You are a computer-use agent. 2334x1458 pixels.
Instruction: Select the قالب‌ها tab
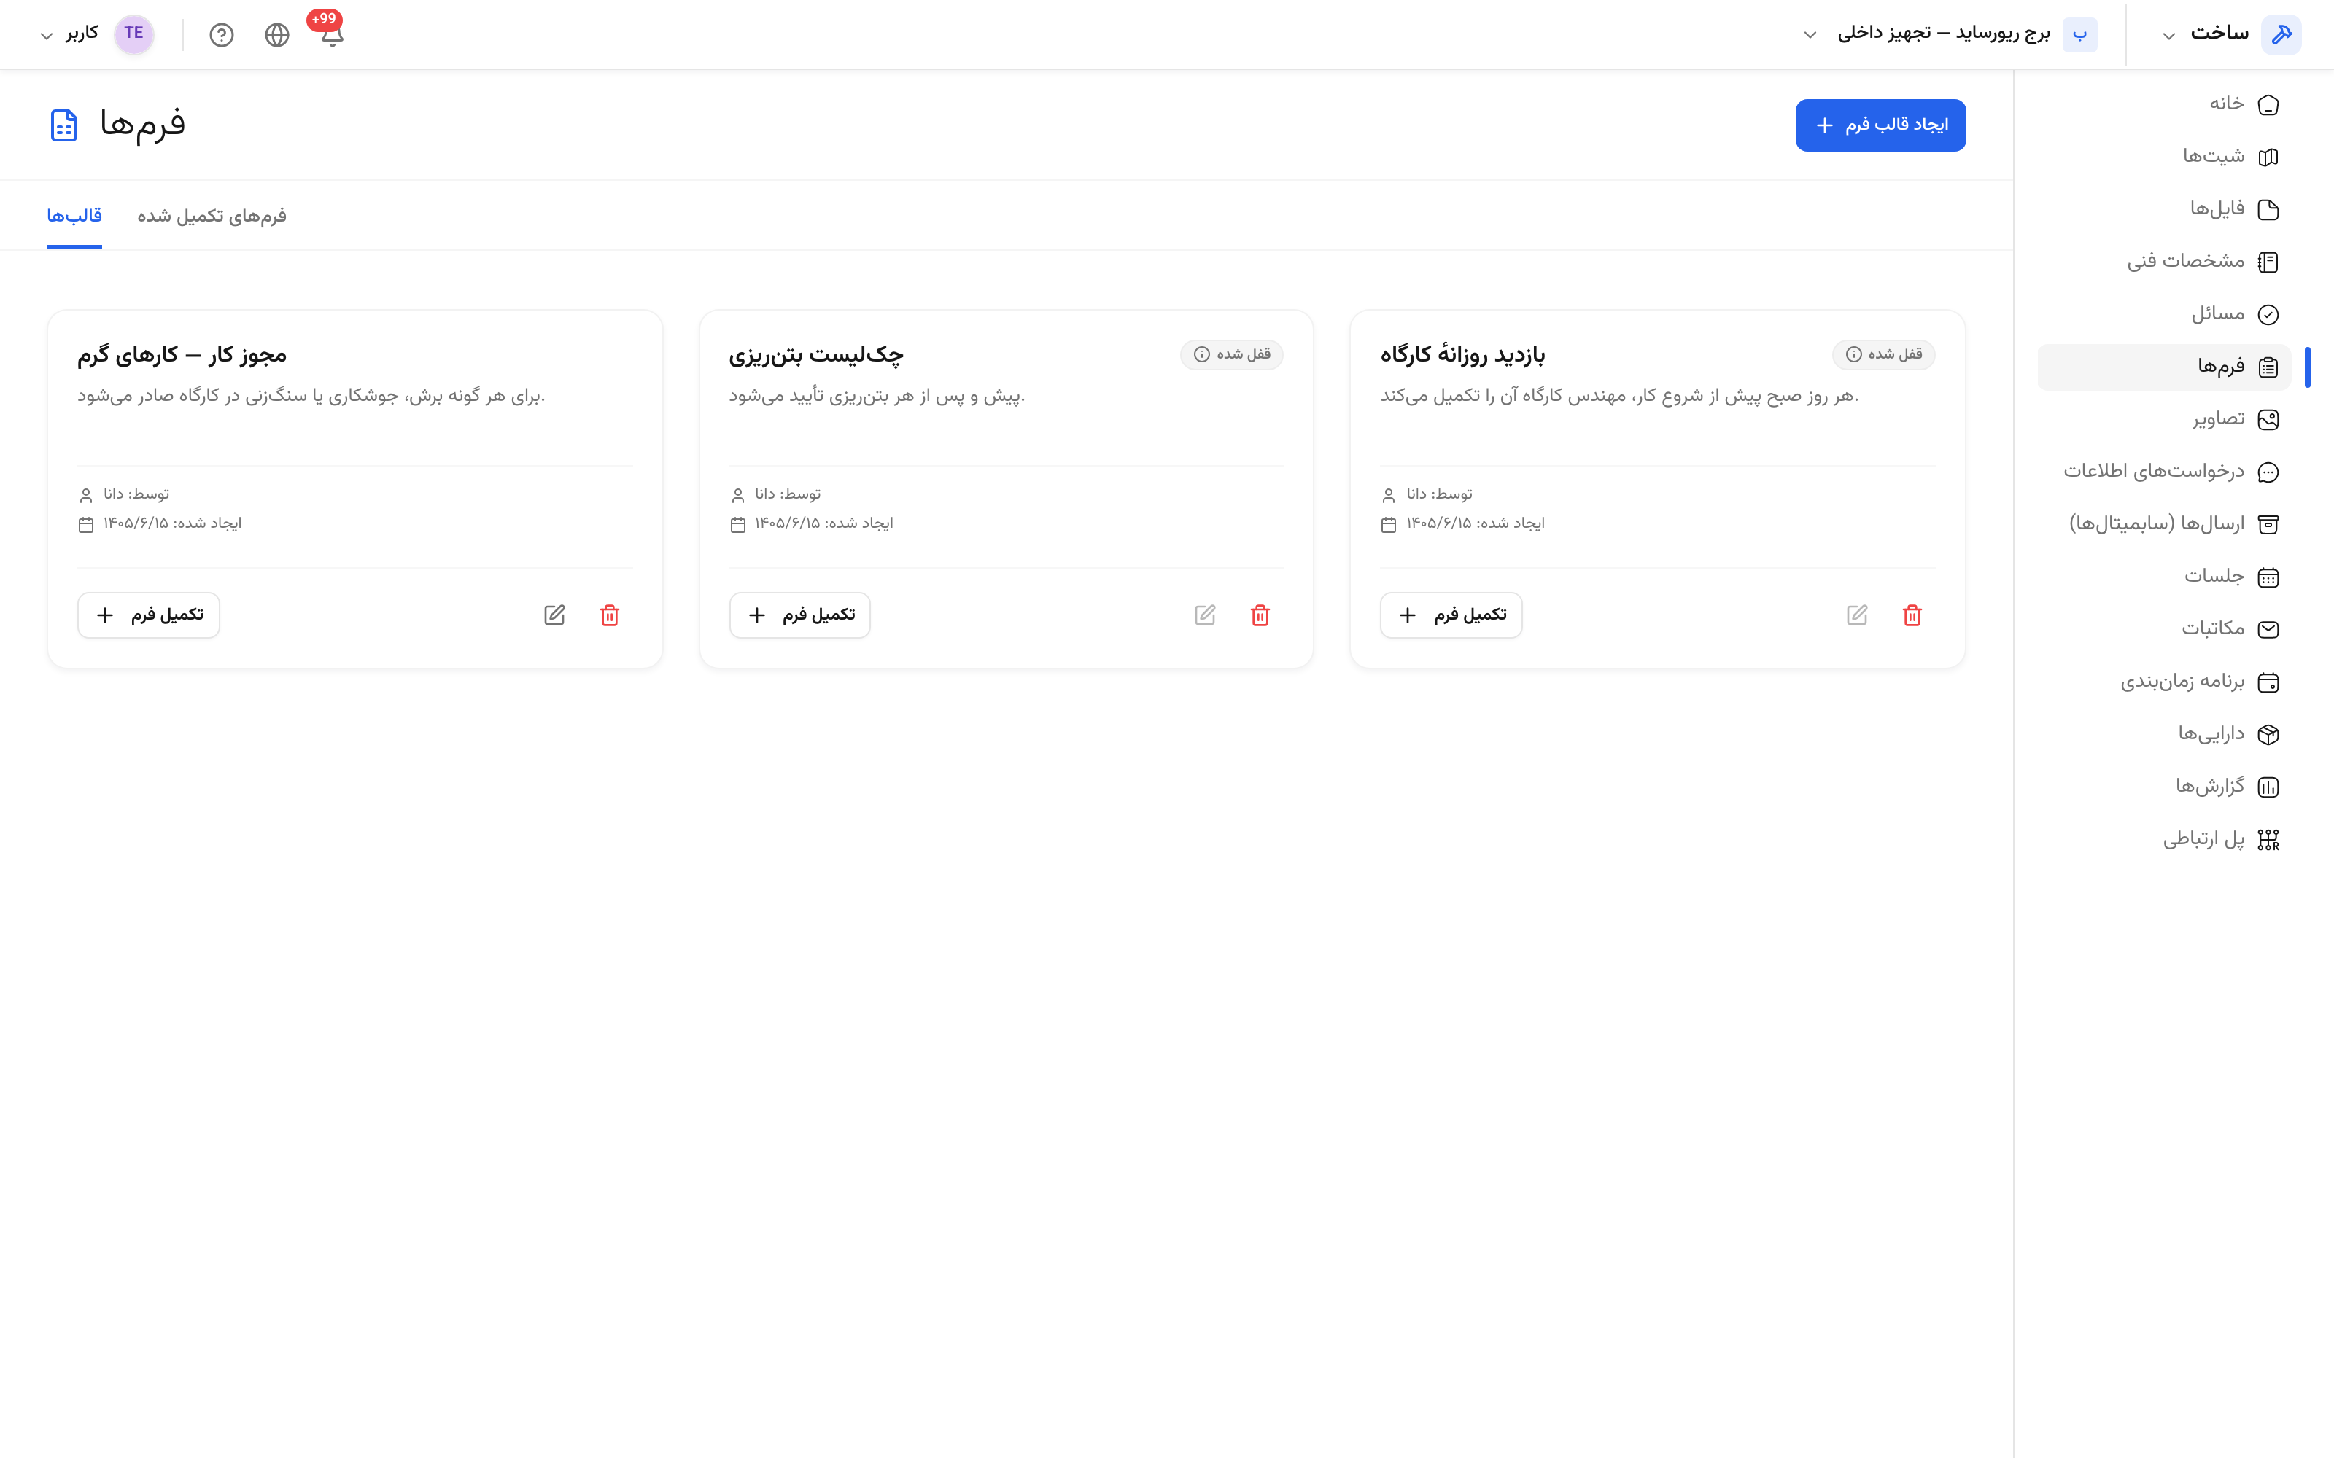(74, 216)
